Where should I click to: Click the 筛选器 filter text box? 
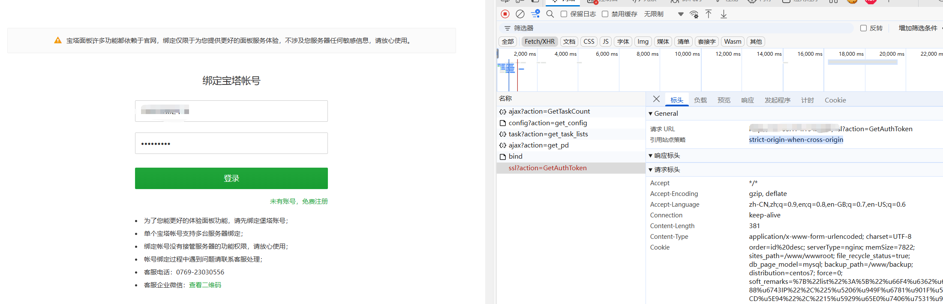pyautogui.click(x=677, y=28)
